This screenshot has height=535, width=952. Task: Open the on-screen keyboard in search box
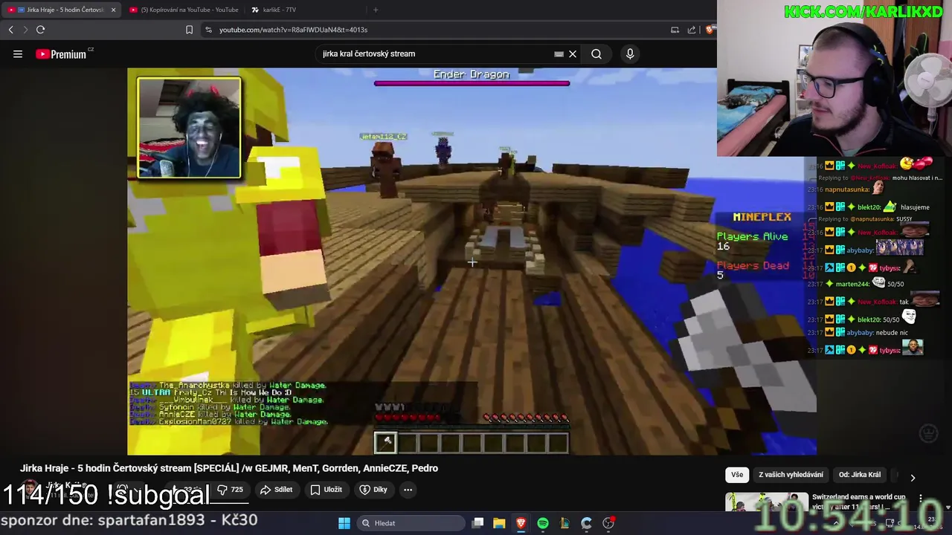559,53
